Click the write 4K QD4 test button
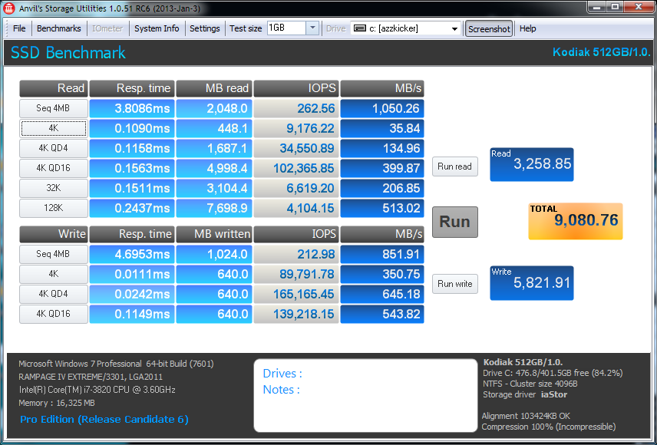The height and width of the screenshot is (445, 657). point(54,294)
